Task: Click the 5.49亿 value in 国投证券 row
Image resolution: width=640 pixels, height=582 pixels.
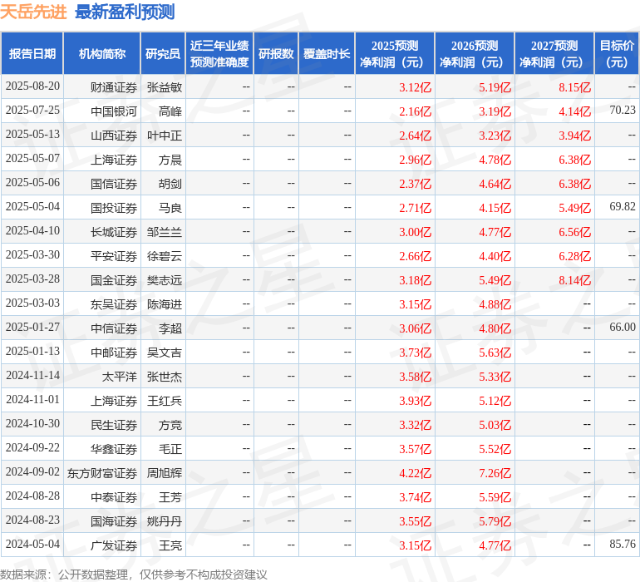Action: pyautogui.click(x=574, y=208)
